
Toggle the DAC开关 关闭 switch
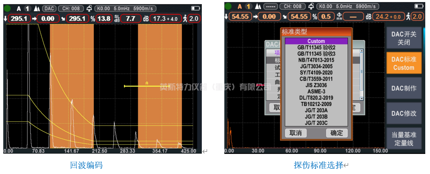click(x=404, y=38)
